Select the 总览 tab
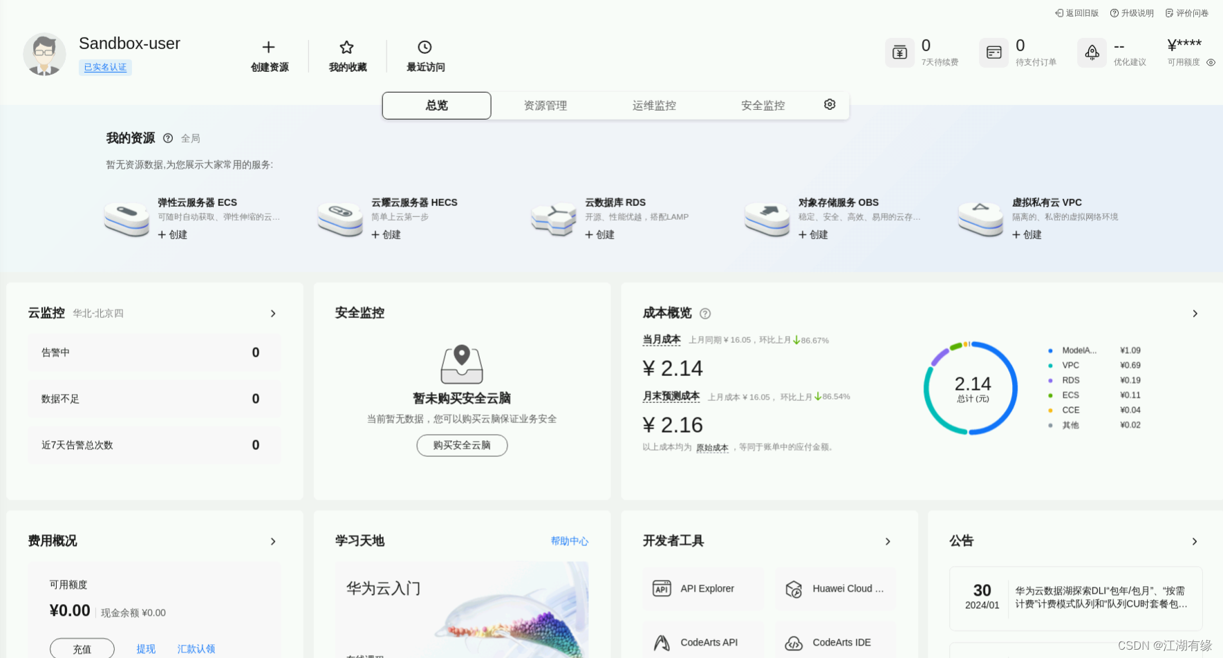The image size is (1223, 658). click(437, 105)
